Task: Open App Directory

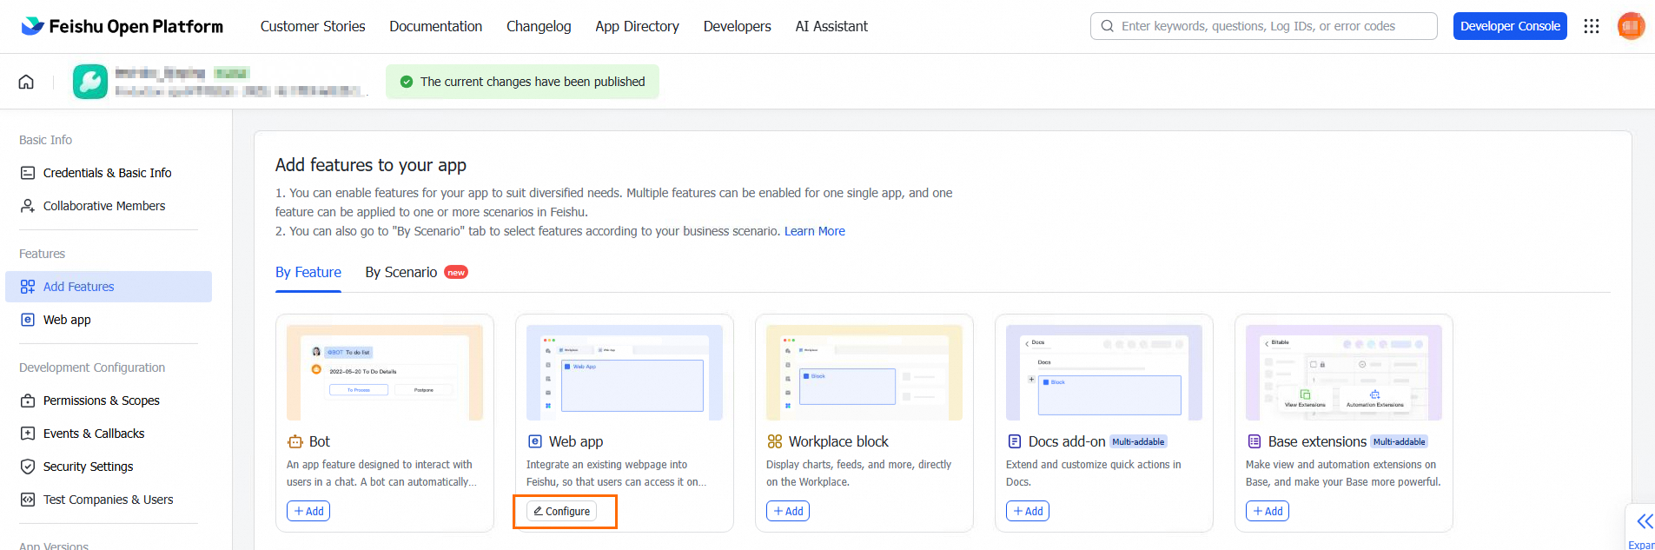Action: click(637, 26)
